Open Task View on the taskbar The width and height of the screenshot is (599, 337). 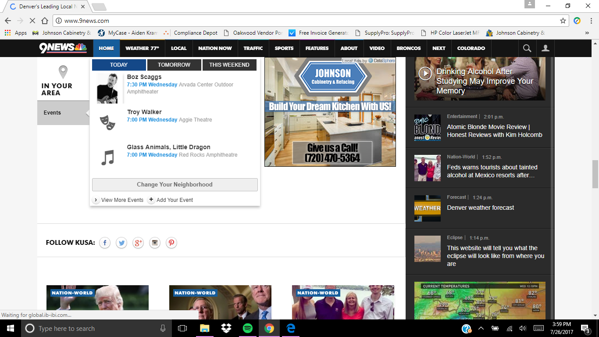182,328
